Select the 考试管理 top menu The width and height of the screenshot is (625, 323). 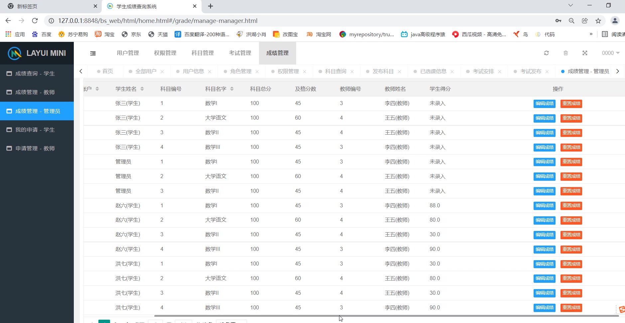click(240, 53)
